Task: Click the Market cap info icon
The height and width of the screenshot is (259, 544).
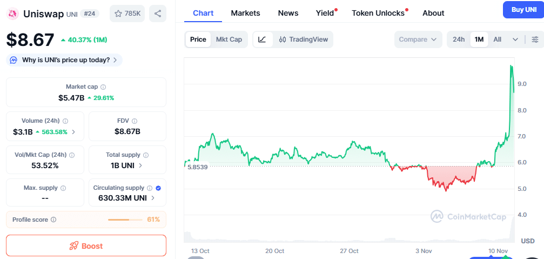Action: 103,87
